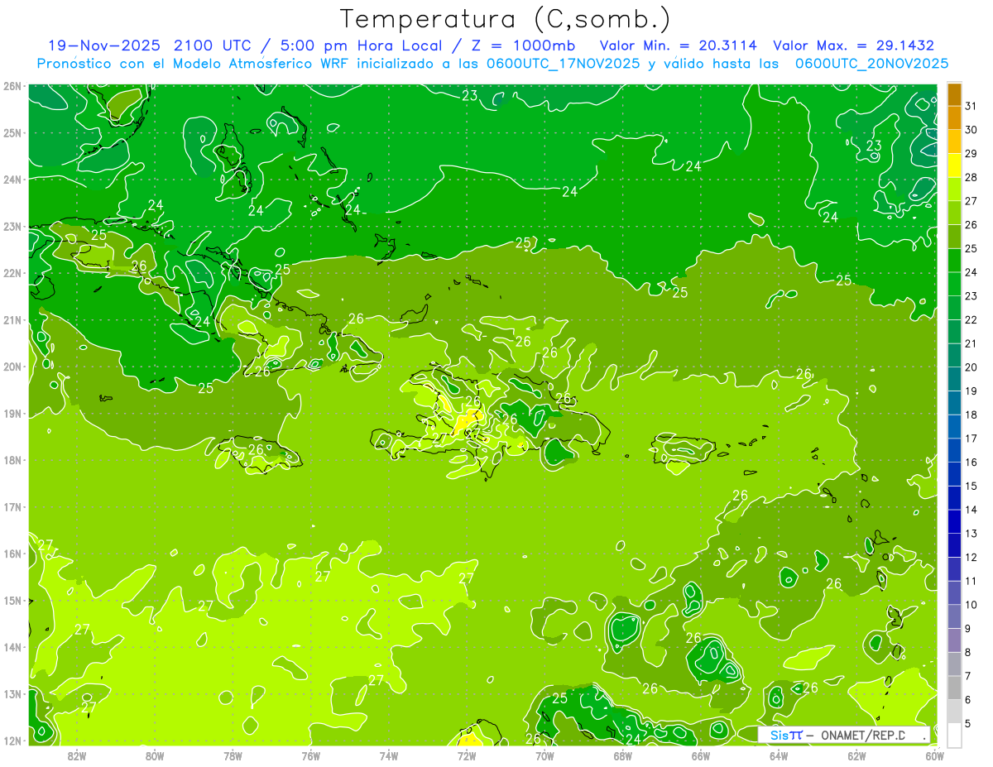Click the 'ONAMET/REP.D' credit label
993x767 pixels.
tap(862, 735)
